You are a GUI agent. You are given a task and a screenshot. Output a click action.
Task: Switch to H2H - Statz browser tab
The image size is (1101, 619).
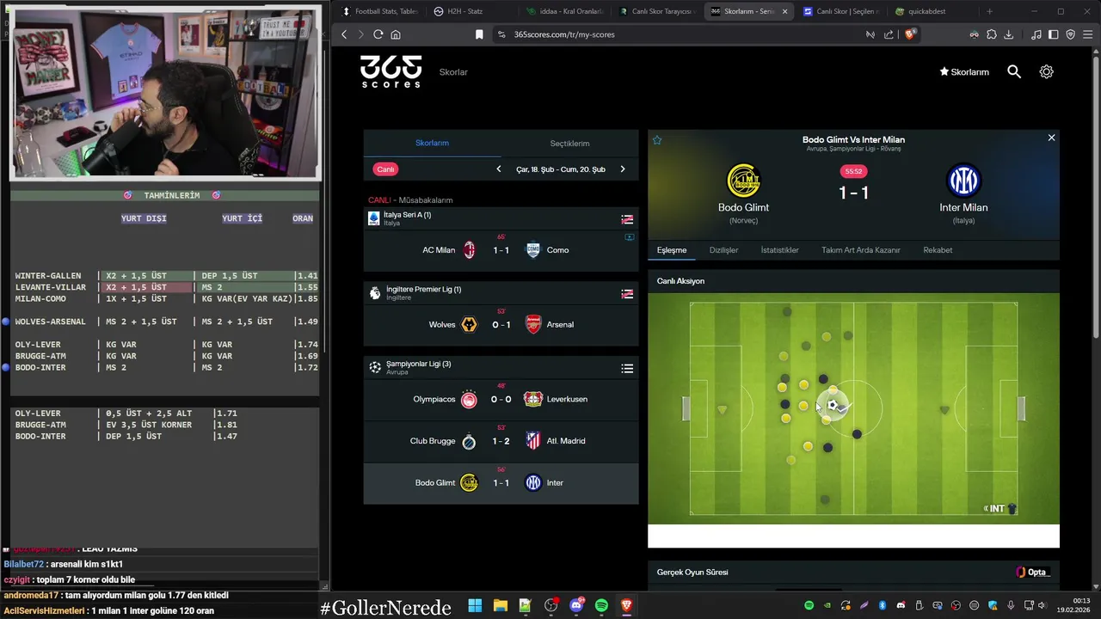(471, 11)
